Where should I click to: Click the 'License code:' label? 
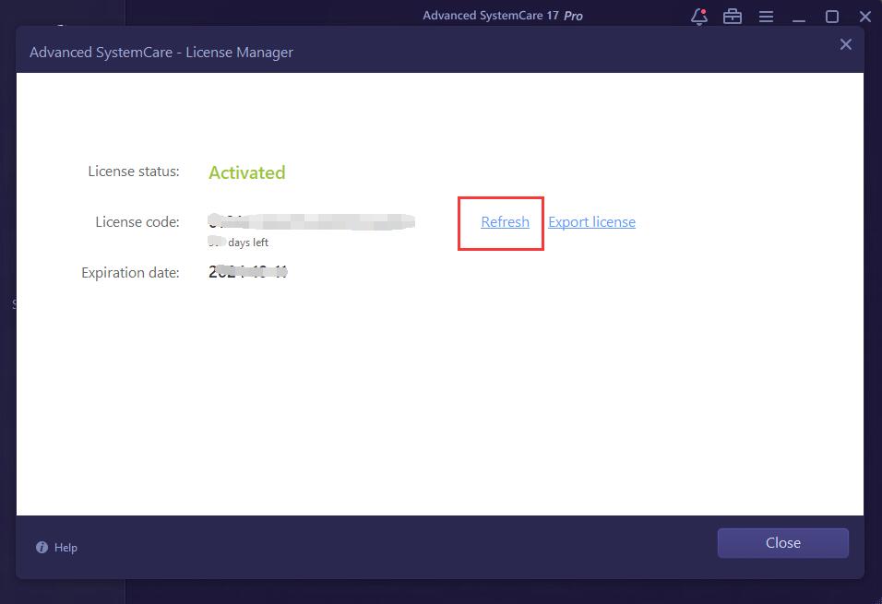tap(137, 222)
